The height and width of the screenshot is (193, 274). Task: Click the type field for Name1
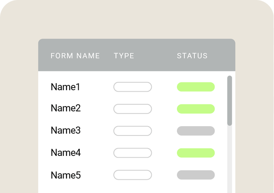(133, 87)
